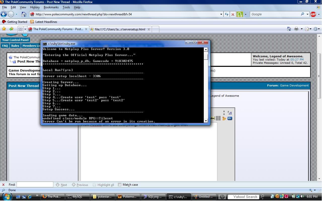Click the ruby.exe console scroll down arrow
Image resolution: width=322 pixels, height=201 pixels.
pos(206,121)
